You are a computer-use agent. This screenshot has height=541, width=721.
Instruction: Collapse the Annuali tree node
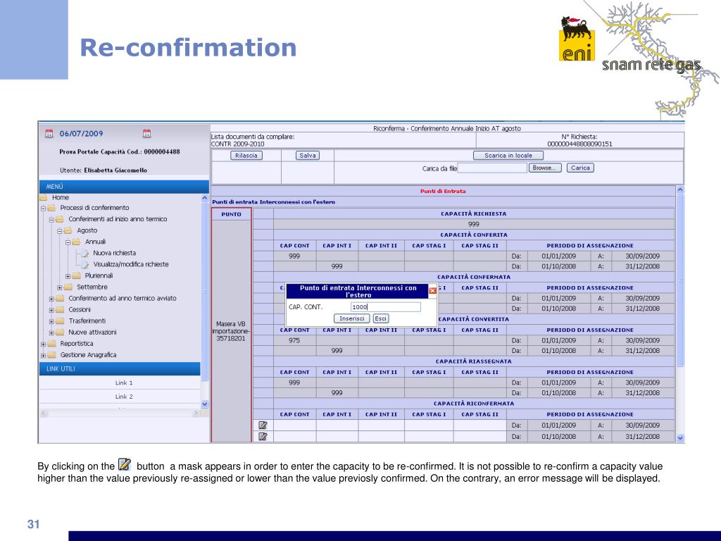point(68,242)
